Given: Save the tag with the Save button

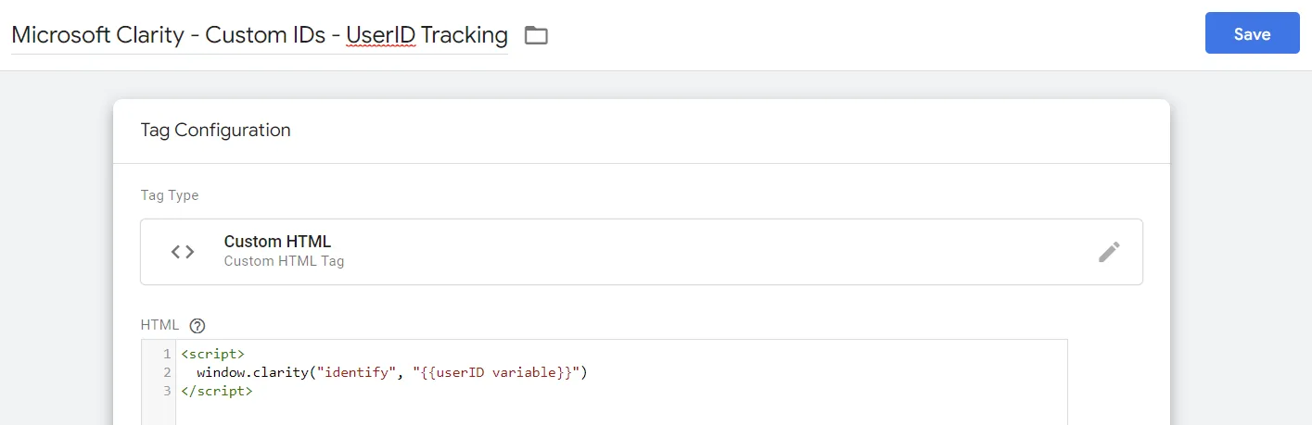Looking at the screenshot, I should (x=1252, y=33).
